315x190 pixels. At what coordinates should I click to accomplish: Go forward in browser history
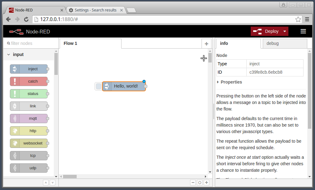(17, 19)
